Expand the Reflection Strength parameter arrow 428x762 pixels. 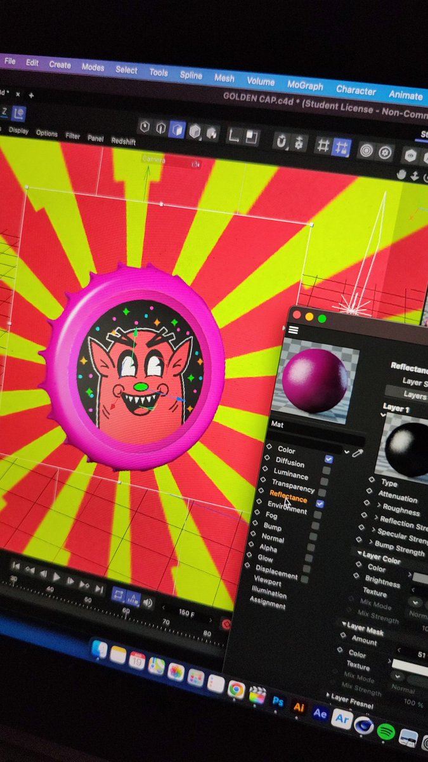(377, 517)
